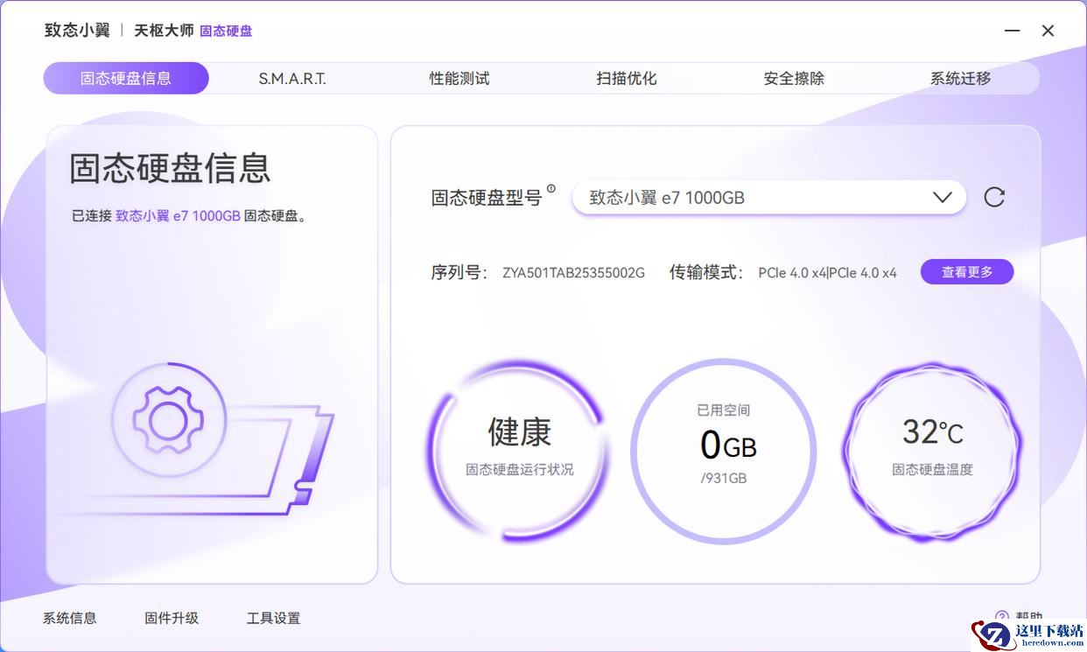Open help via the 帮助 question icon
The width and height of the screenshot is (1087, 652).
(x=1002, y=616)
